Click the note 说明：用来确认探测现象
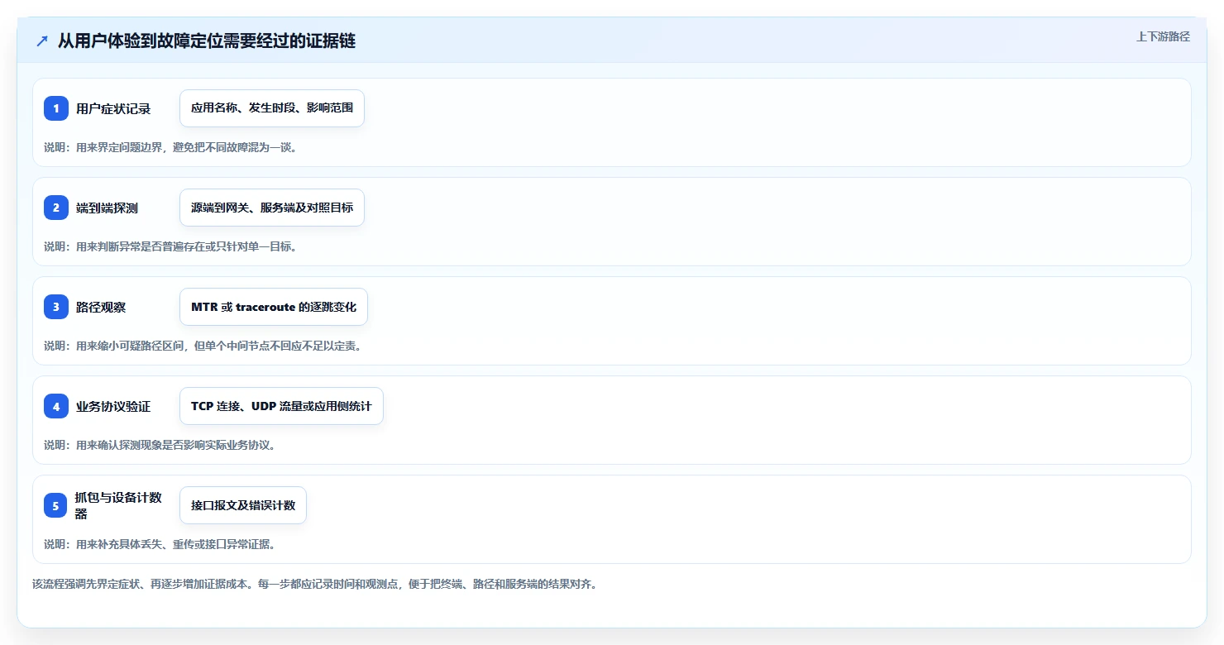 pyautogui.click(x=160, y=445)
